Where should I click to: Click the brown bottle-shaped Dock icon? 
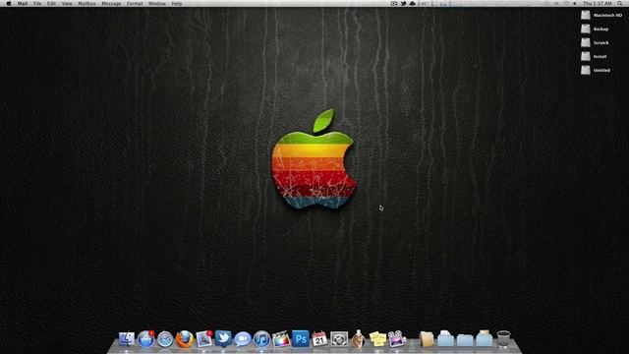point(358,338)
